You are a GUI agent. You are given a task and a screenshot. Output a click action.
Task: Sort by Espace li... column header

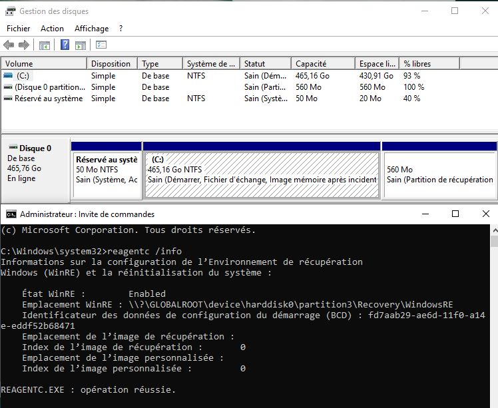[x=377, y=63]
